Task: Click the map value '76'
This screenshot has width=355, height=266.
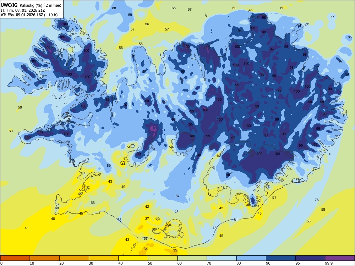Action: pos(317,200)
